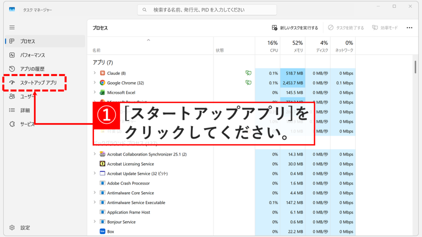Click the green leaf icon next to Claude

(249, 72)
